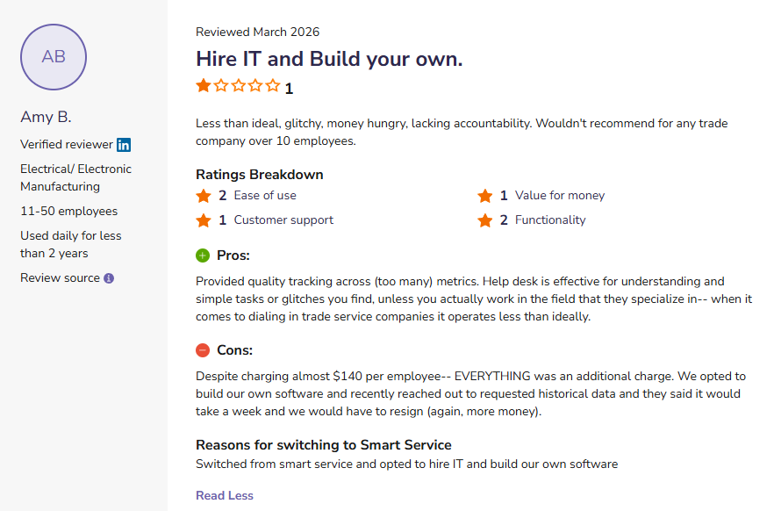
Task: Click the red minus icon next to Cons
Action: (203, 350)
